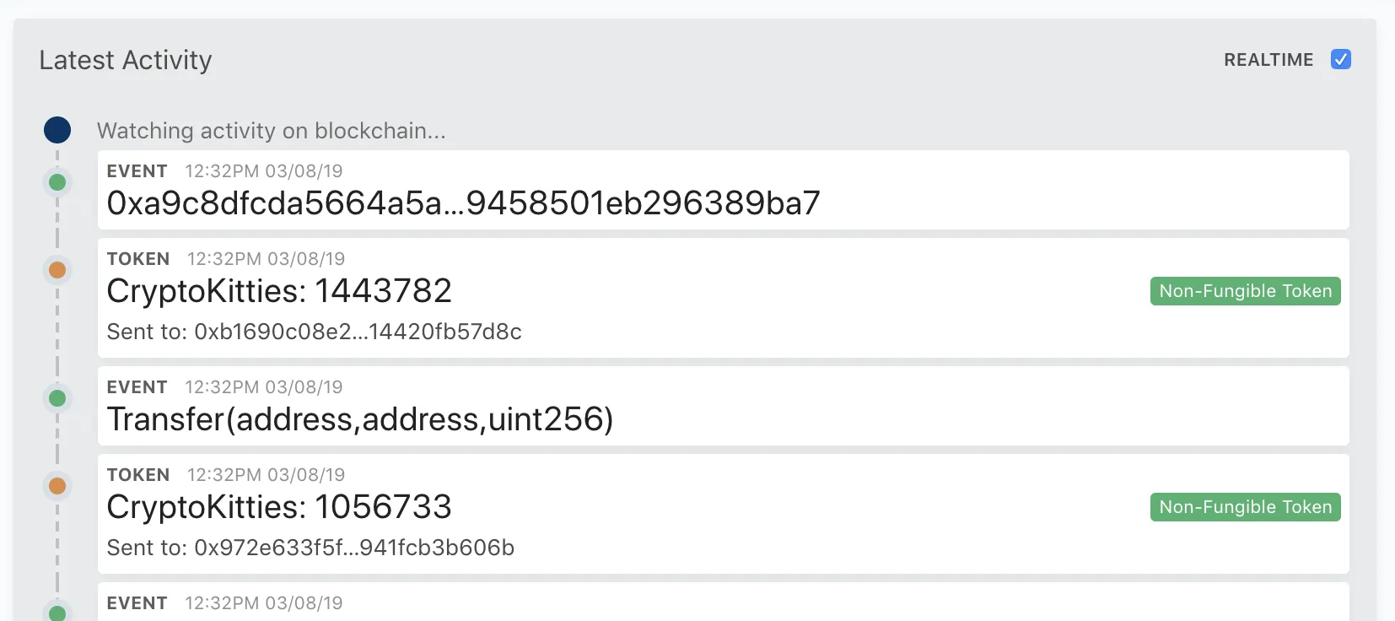This screenshot has height=621, width=1395.
Task: Click the REALTIME label
Action: (x=1268, y=60)
